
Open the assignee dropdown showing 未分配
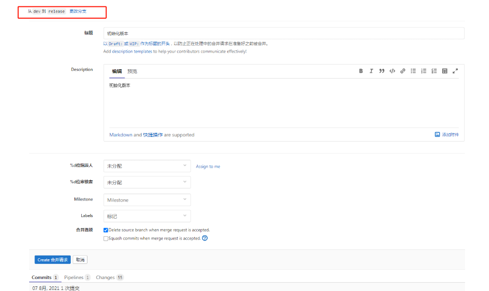(147, 166)
